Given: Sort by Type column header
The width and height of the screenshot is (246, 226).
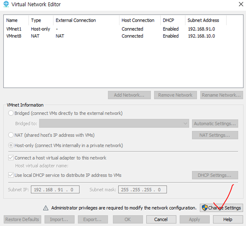Looking at the screenshot, I should [x=41, y=20].
